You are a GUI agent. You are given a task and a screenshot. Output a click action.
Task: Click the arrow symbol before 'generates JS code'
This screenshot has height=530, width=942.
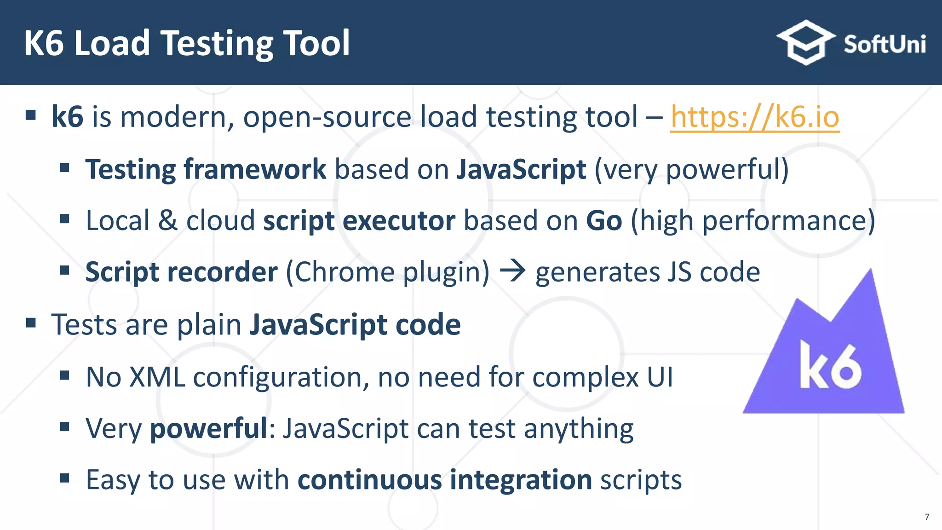(512, 271)
